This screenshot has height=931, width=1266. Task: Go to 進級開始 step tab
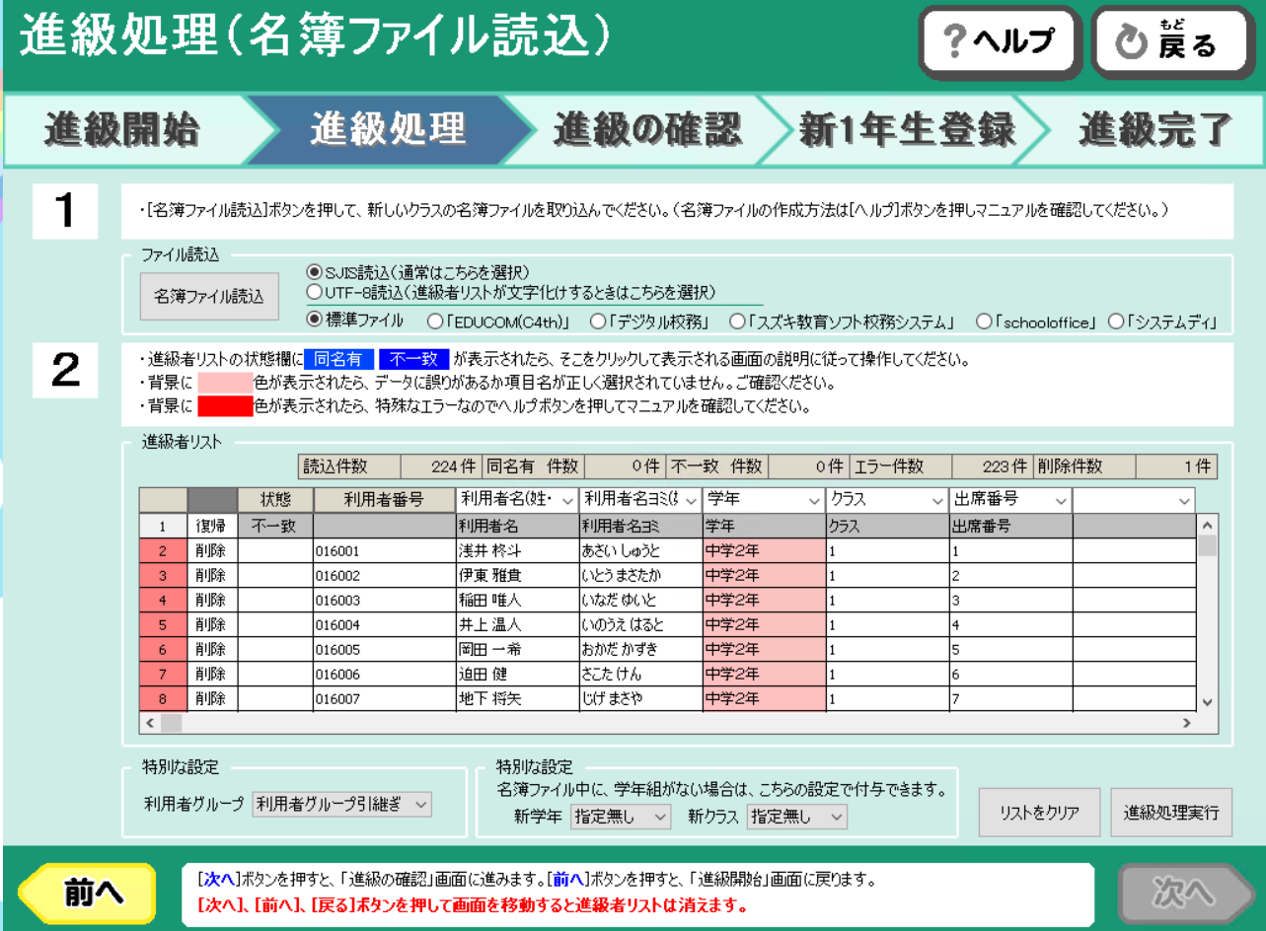click(123, 129)
